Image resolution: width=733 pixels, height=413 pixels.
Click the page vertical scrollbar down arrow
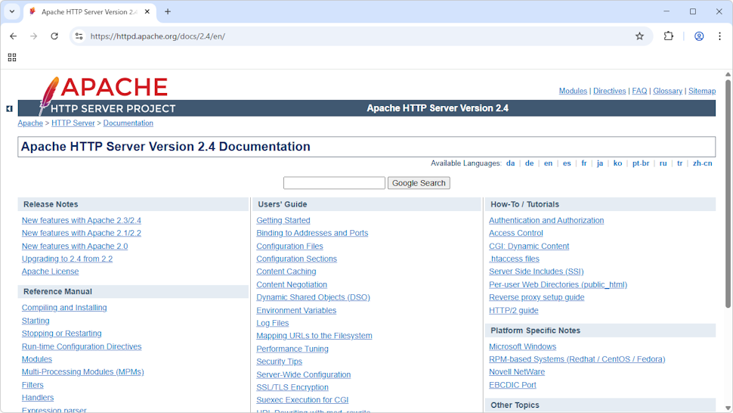(728, 407)
